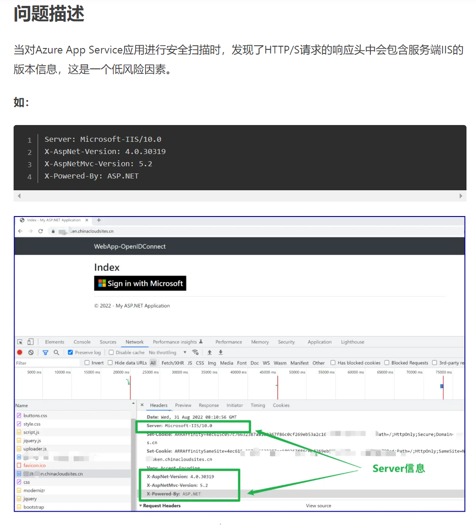Select the All request filter
The height and width of the screenshot is (525, 476).
[153, 363]
